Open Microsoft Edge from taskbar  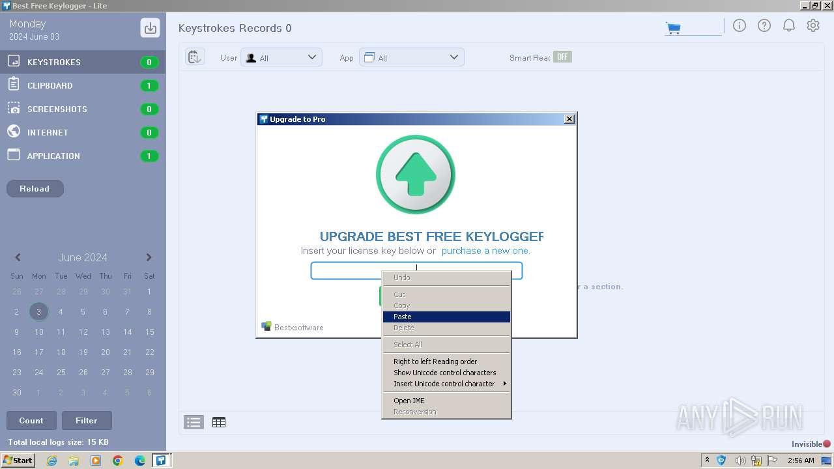140,461
